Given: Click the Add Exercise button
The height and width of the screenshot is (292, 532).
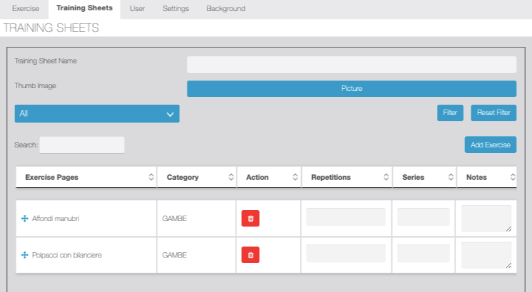Looking at the screenshot, I should (x=490, y=145).
